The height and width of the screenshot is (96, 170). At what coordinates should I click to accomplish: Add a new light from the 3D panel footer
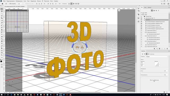pyautogui.click(x=157, y=49)
